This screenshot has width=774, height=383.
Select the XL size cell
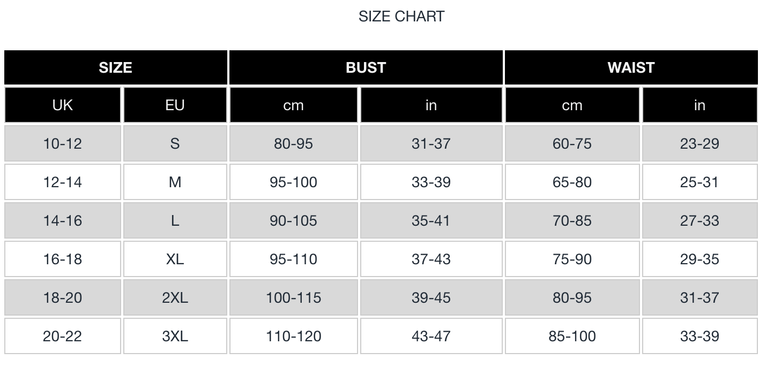pos(175,259)
